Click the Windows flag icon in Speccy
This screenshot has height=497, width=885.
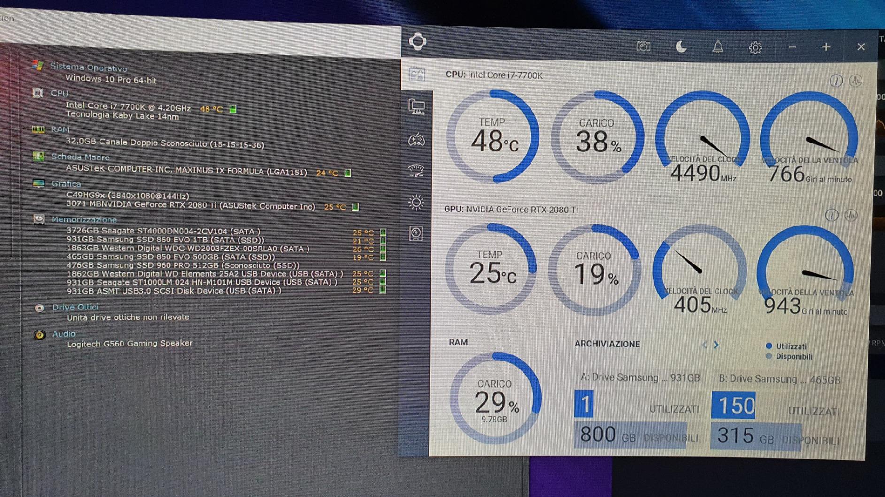tap(38, 66)
